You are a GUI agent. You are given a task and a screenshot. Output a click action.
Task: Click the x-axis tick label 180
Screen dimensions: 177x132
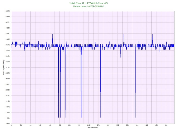(69, 125)
